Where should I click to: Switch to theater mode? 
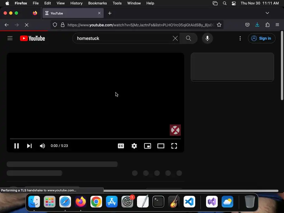(161, 146)
